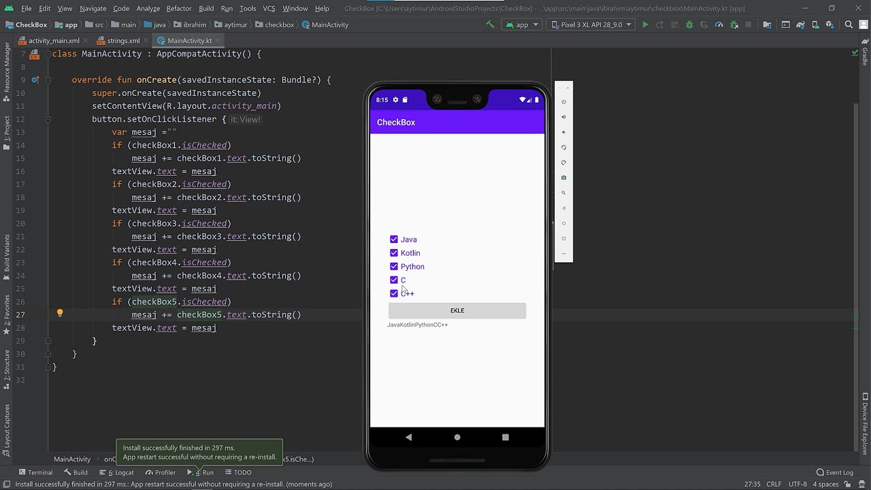Open the Refactor menu

pos(179,8)
